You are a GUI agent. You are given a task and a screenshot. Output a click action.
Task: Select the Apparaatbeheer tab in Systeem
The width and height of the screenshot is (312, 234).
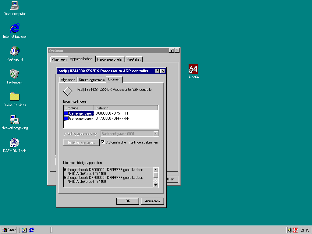tap(82, 59)
